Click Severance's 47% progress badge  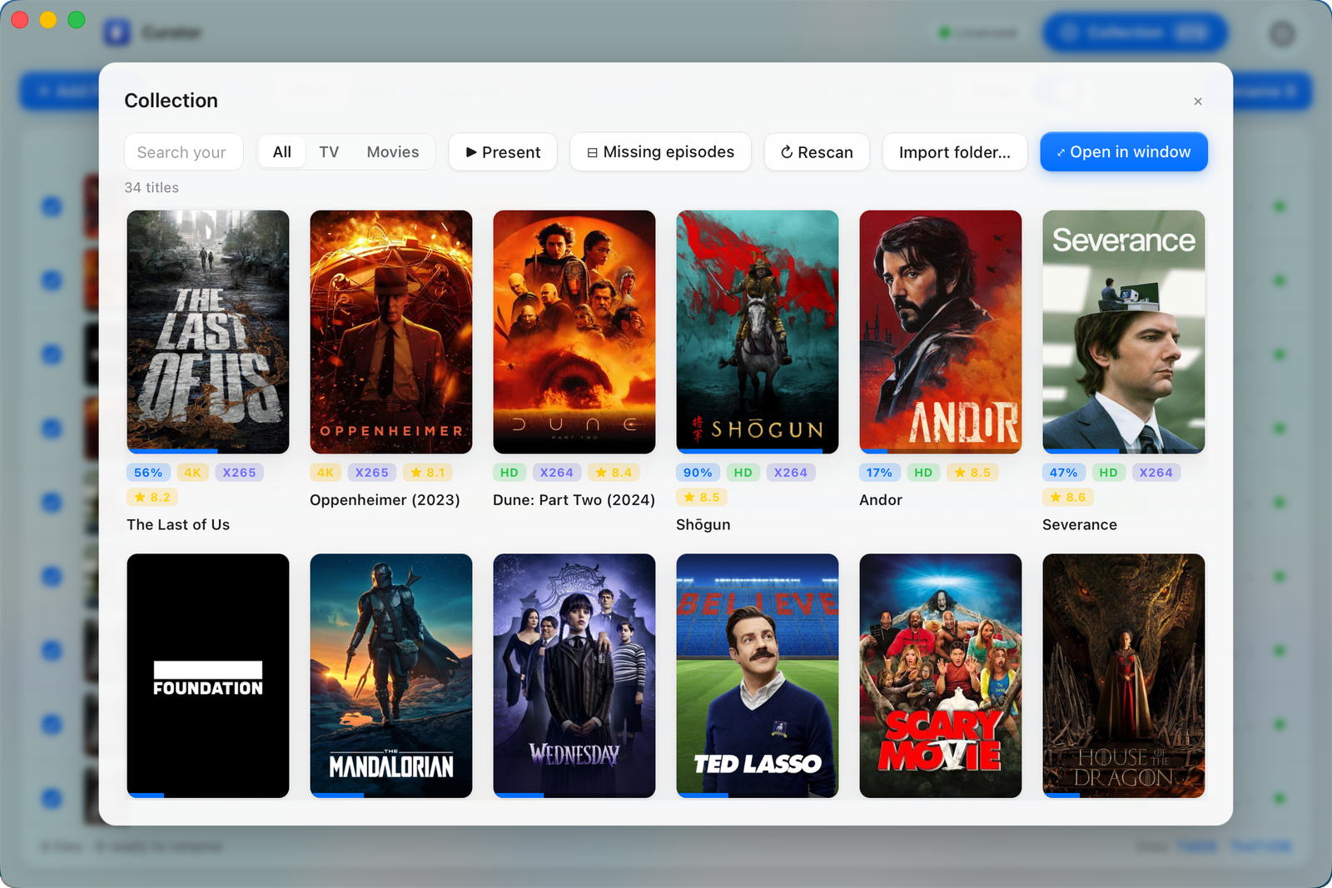click(x=1064, y=473)
